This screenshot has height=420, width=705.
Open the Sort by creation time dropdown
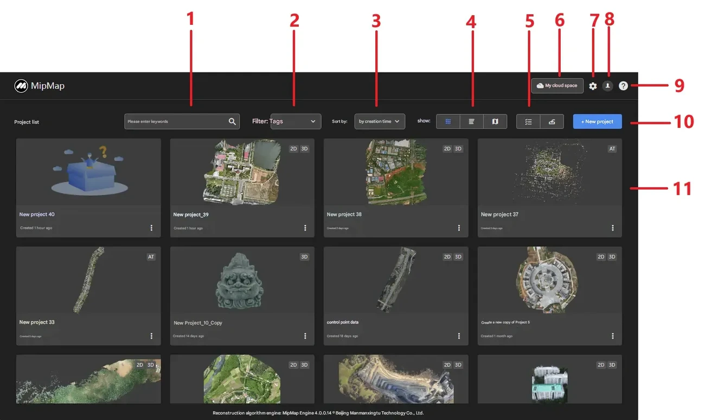pyautogui.click(x=380, y=122)
